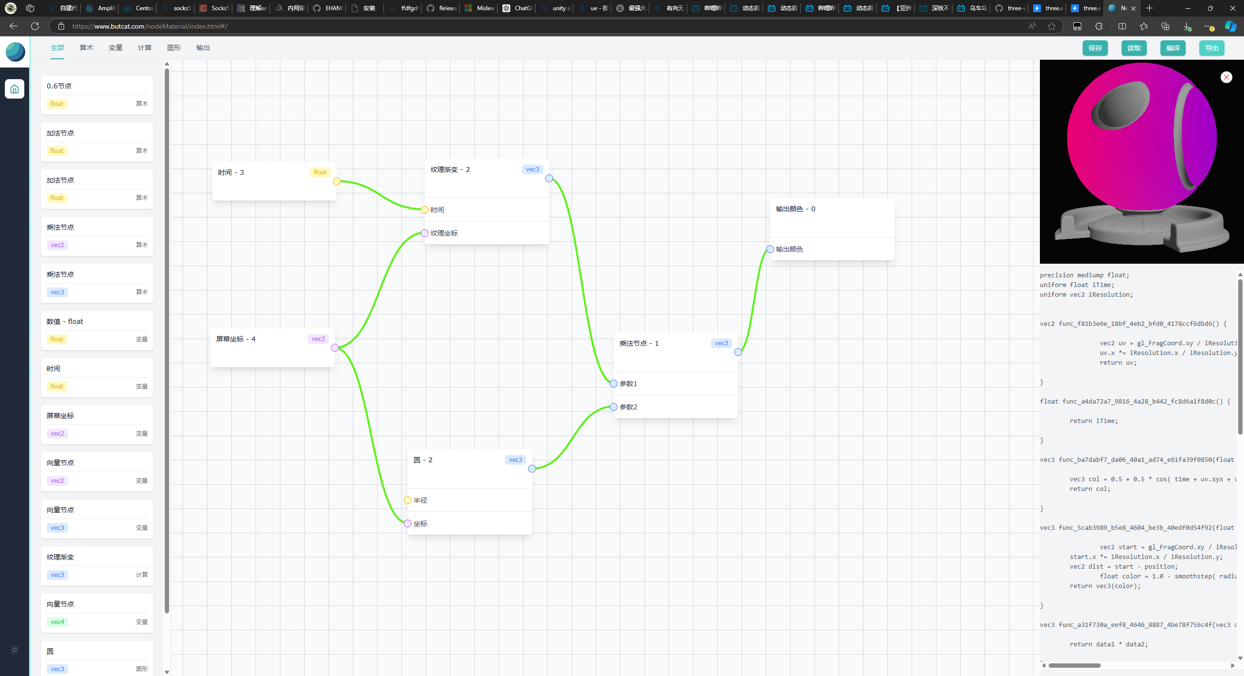1244x676 pixels.
Task: Click output port of 圆 - 2 node
Action: tap(532, 469)
